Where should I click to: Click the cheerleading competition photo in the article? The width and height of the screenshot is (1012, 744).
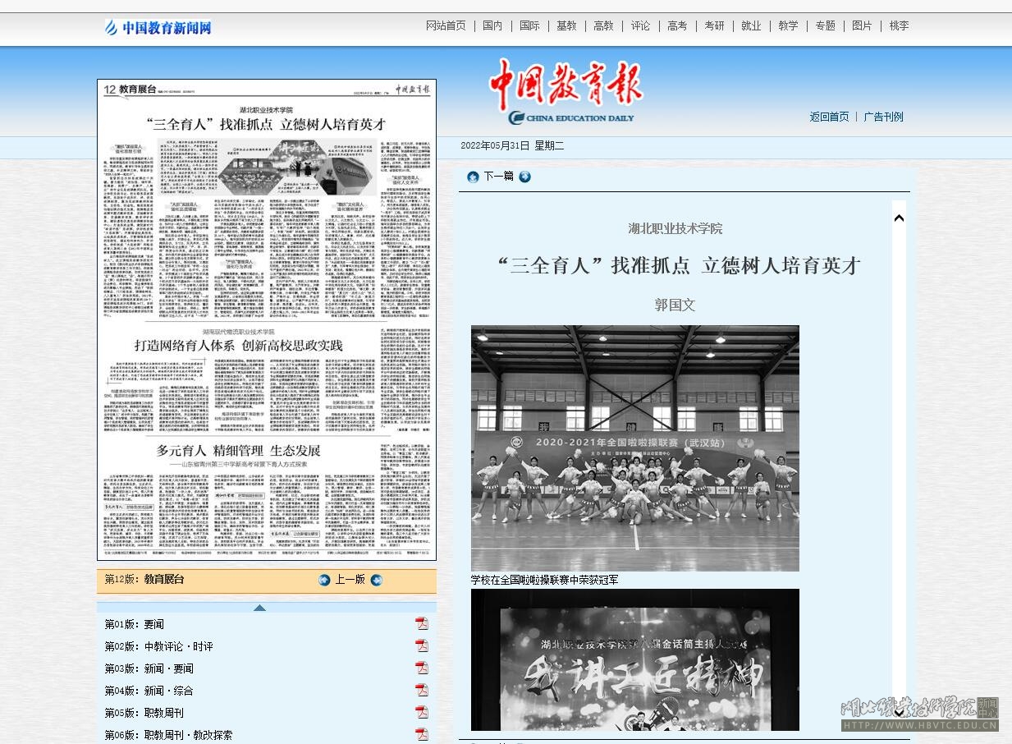[634, 448]
